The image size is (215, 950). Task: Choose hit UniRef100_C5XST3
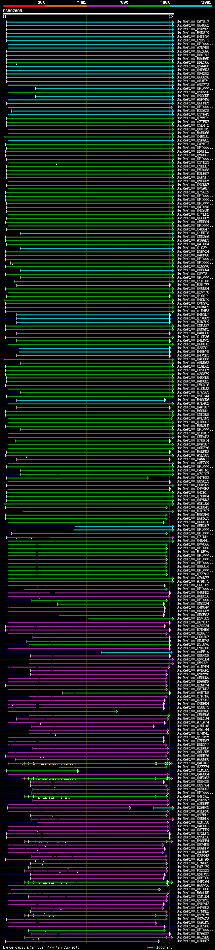193,40
